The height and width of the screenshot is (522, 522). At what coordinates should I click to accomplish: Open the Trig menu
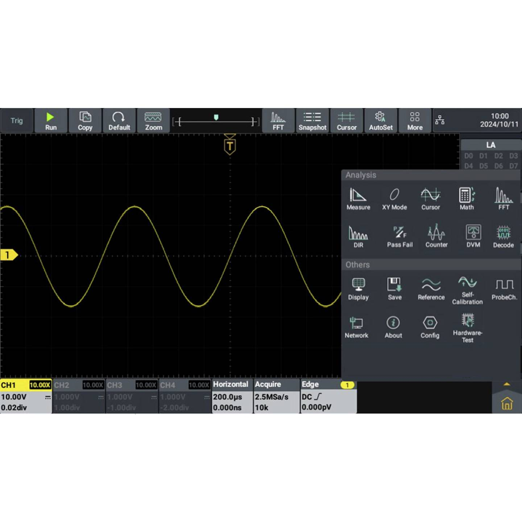[17, 120]
